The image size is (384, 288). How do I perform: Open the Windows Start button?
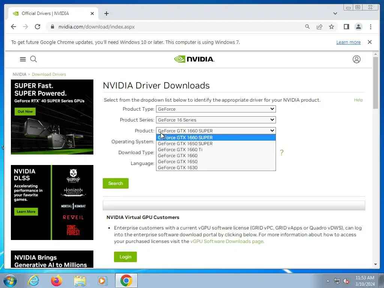click(x=10, y=280)
